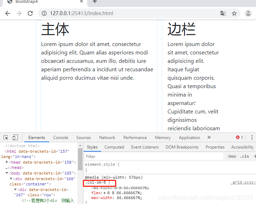Click the address bar URL
Image resolution: width=256 pixels, height=204 pixels.
pyautogui.click(x=81, y=13)
